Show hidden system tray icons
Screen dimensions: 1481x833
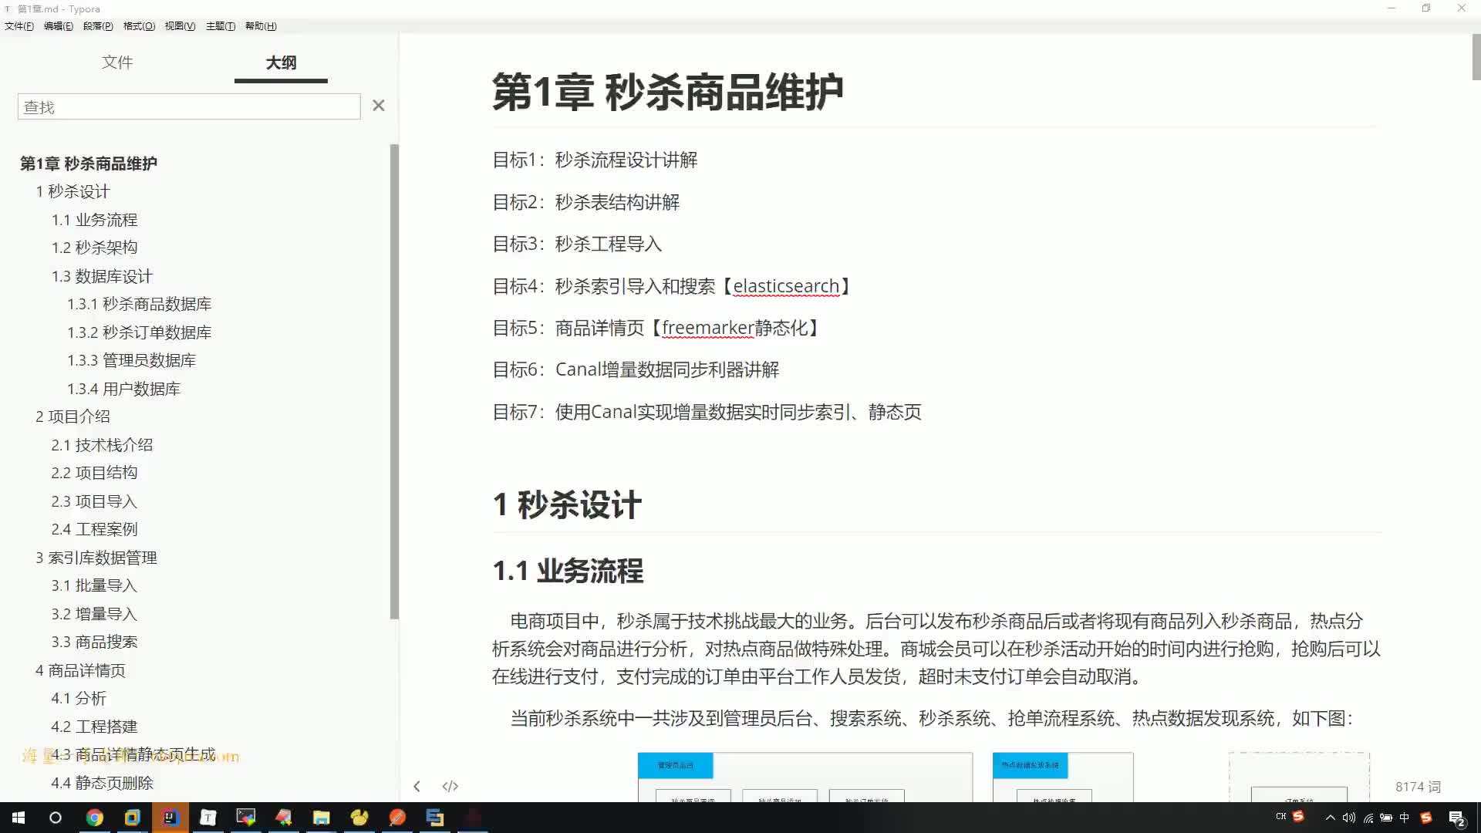click(x=1331, y=818)
